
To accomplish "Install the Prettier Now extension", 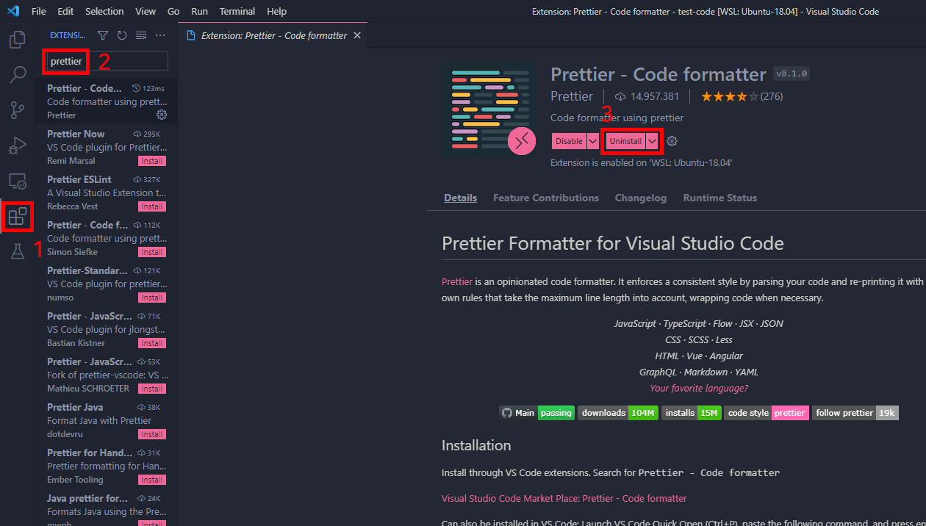I will 152,161.
